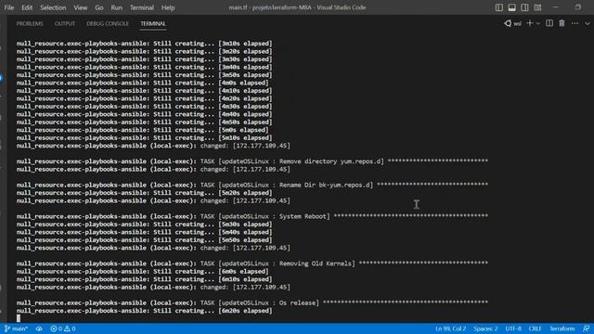Toggle secondary side bar layout icon
Image resolution: width=594 pixels, height=334 pixels.
coord(524,7)
